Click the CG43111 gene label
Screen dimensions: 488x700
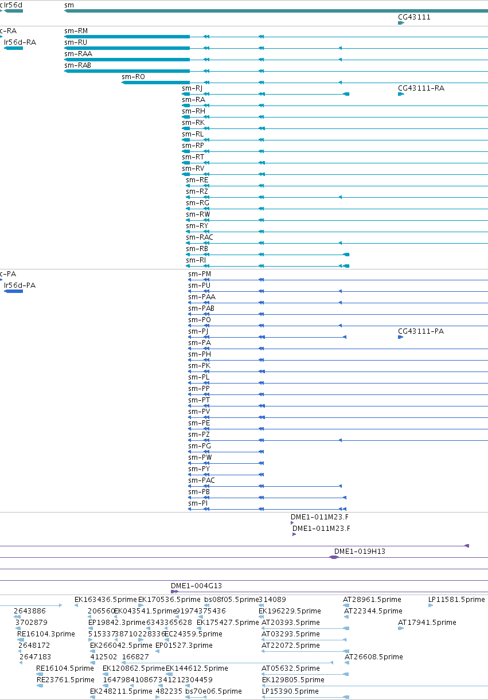click(x=414, y=17)
